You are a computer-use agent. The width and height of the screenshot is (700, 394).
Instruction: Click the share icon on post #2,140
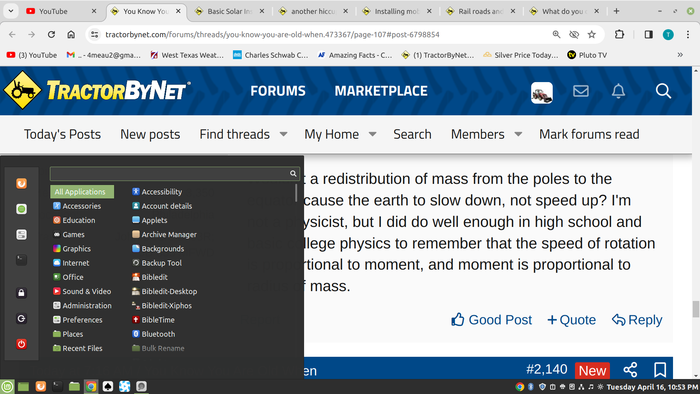(x=630, y=370)
